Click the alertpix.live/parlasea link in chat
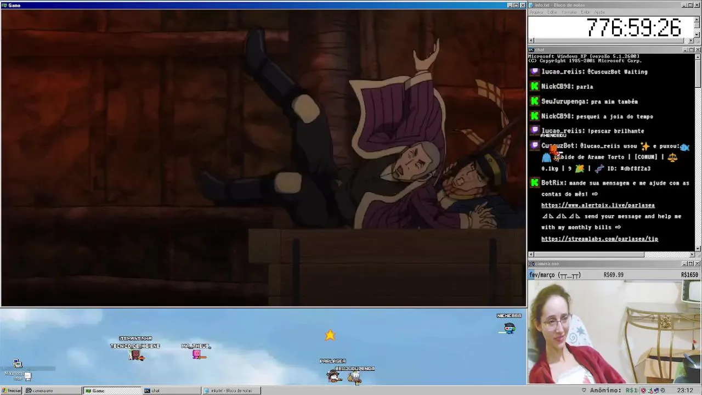This screenshot has height=395, width=702. (x=598, y=205)
